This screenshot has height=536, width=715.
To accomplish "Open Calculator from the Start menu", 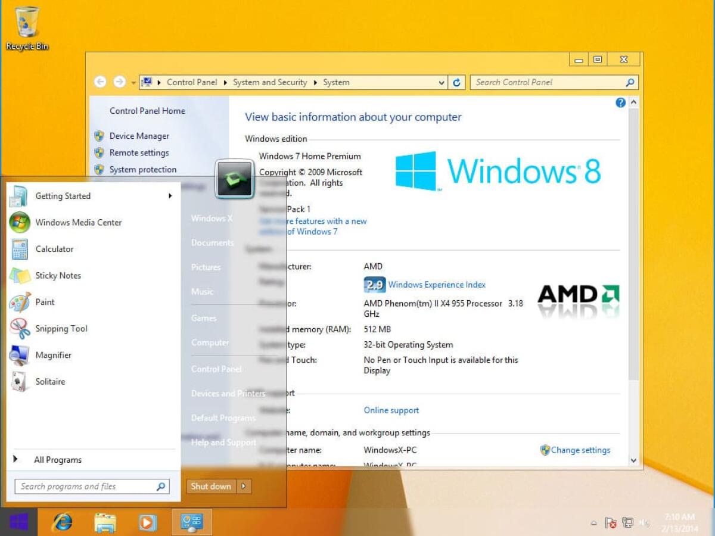I will (x=55, y=249).
